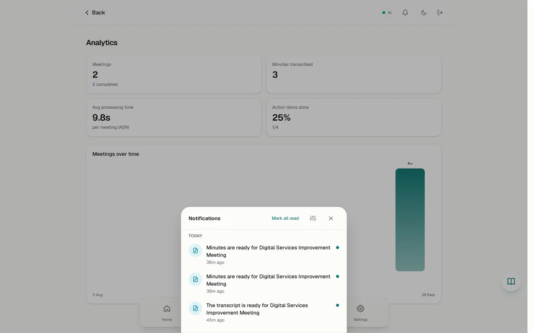Click the '2 completed' text
Viewport: 533px width, 333px height.
(105, 84)
